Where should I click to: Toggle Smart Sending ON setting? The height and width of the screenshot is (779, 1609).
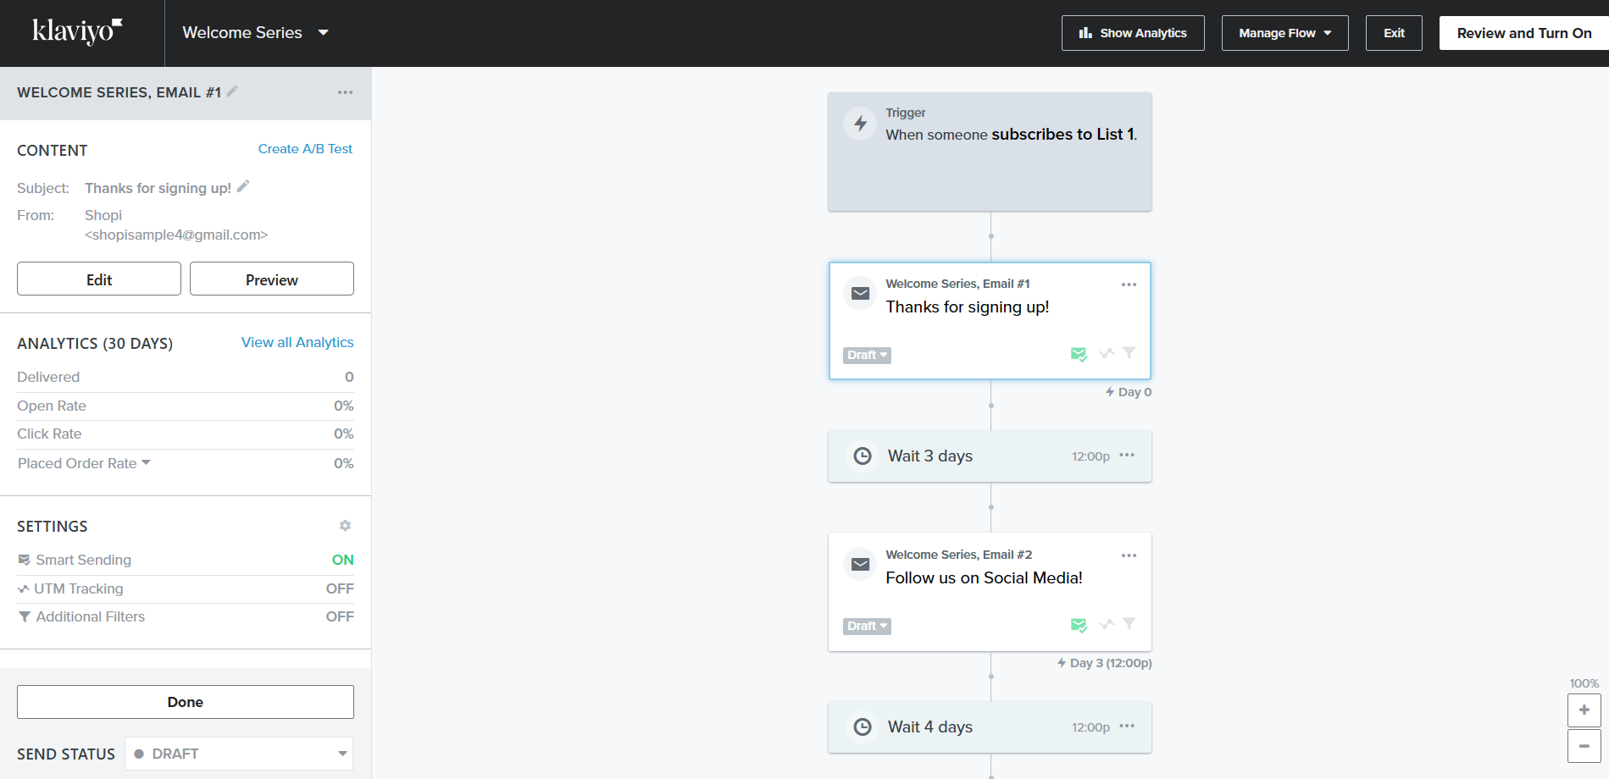(x=342, y=560)
